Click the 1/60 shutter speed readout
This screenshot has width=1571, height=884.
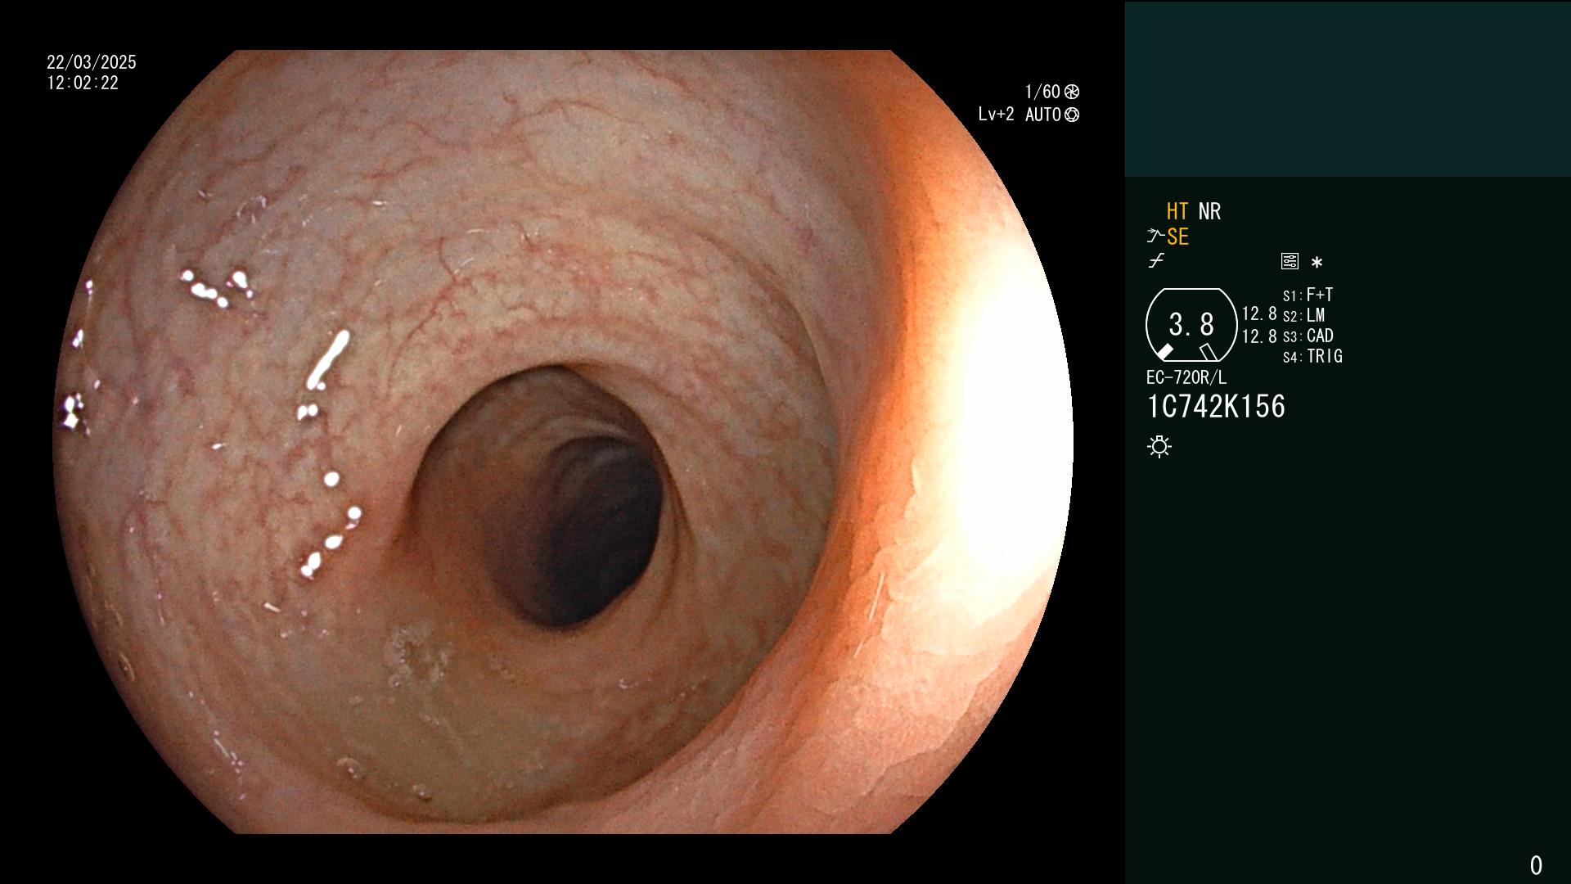(1042, 92)
